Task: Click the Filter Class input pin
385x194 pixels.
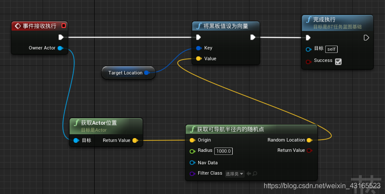Action: [x=193, y=174]
